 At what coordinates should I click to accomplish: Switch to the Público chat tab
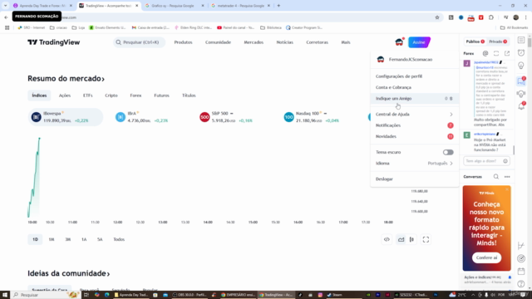[475, 42]
